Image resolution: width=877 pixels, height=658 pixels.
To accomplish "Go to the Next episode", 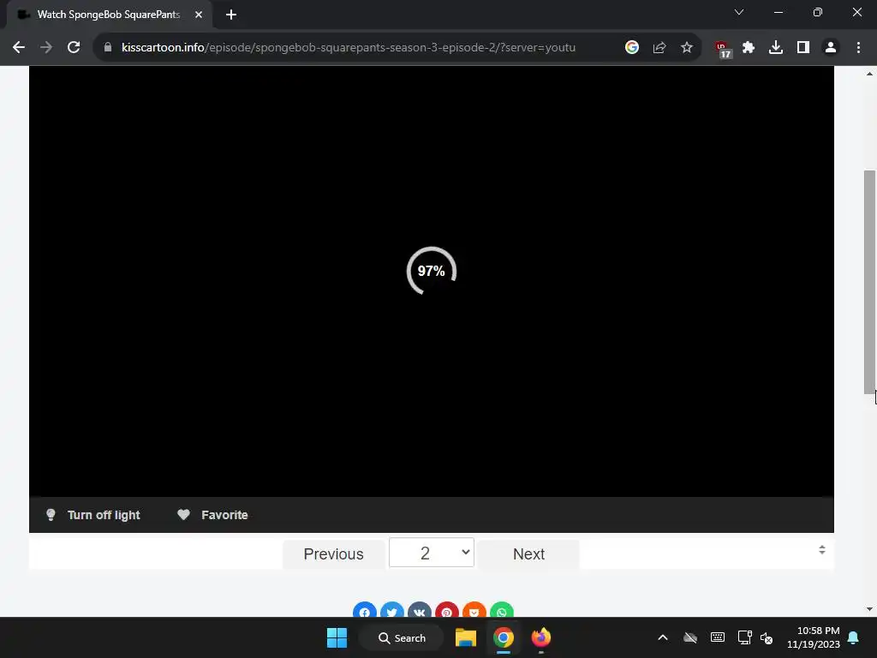I will (x=528, y=554).
